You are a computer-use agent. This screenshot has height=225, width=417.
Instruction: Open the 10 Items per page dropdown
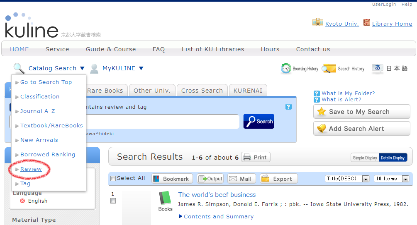[391, 179]
